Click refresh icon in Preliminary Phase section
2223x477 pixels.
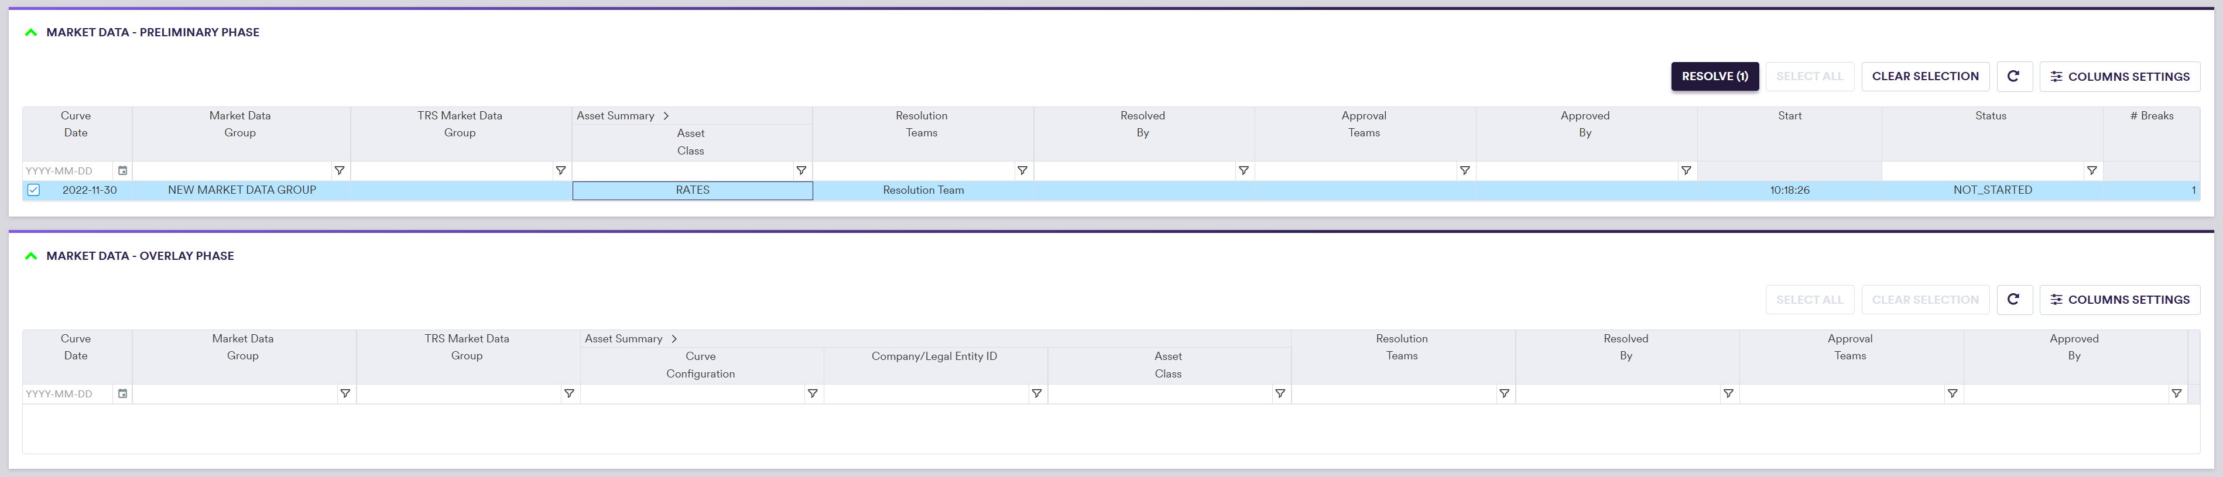point(2013,76)
